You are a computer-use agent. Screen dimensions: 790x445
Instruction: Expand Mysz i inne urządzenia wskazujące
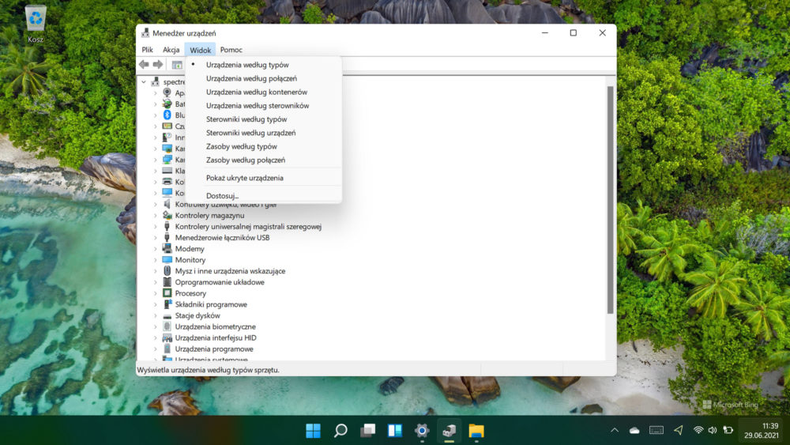pos(155,271)
